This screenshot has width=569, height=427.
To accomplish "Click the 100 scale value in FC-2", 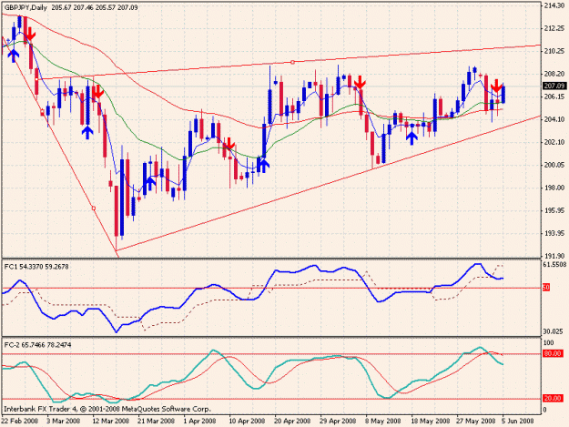I will click(548, 343).
